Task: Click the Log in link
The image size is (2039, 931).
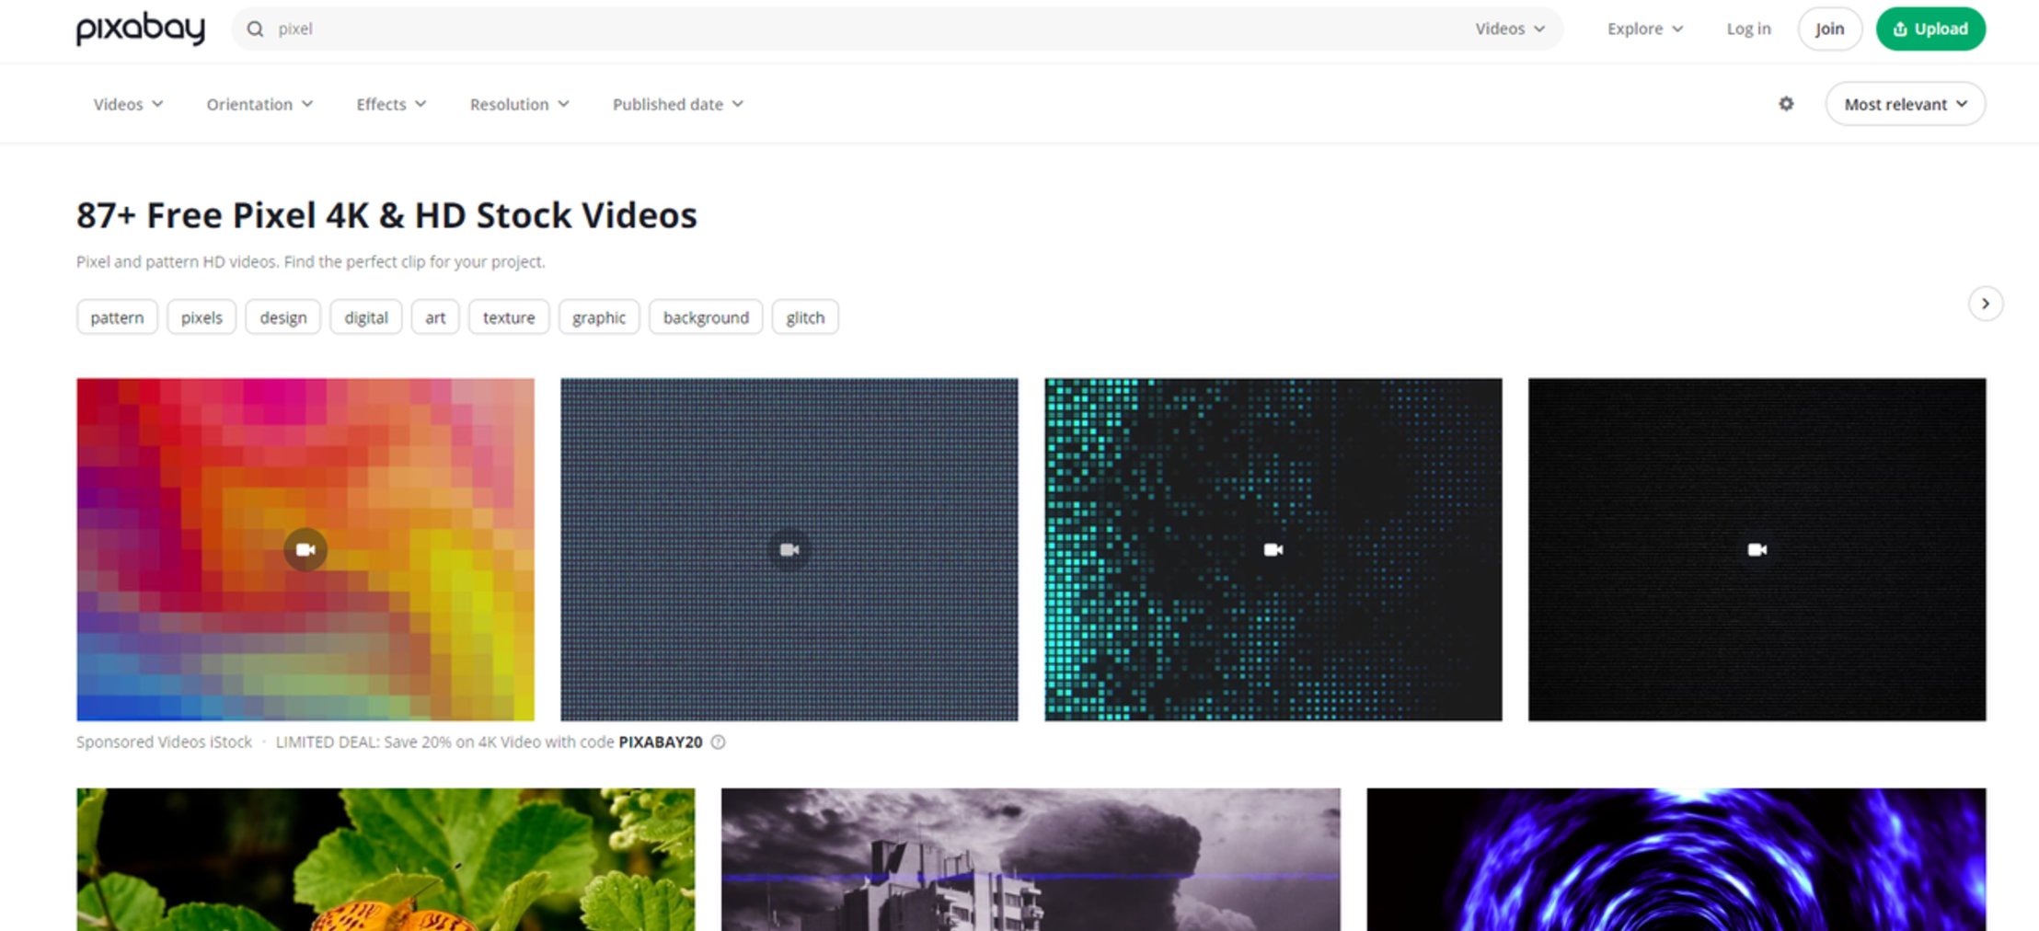Action: [x=1747, y=29]
